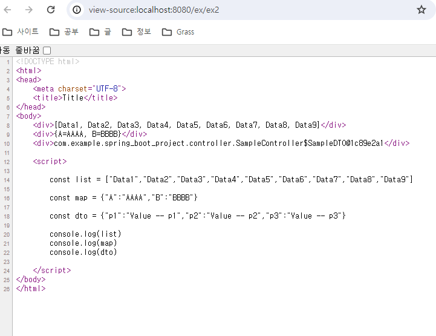Click the console.log(map) line
Screen dimensions: 436x336
coord(83,243)
